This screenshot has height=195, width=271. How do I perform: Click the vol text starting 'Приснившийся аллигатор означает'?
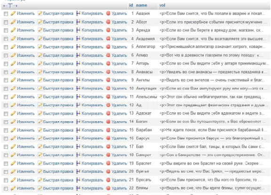(212, 47)
